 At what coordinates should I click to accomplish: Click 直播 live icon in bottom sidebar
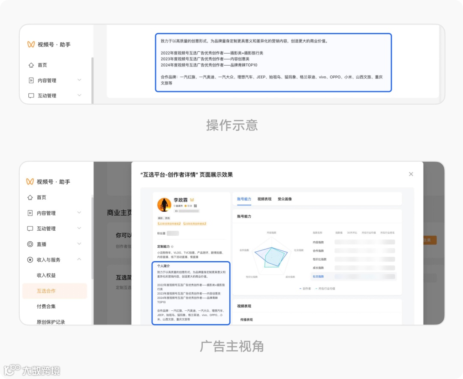point(30,244)
